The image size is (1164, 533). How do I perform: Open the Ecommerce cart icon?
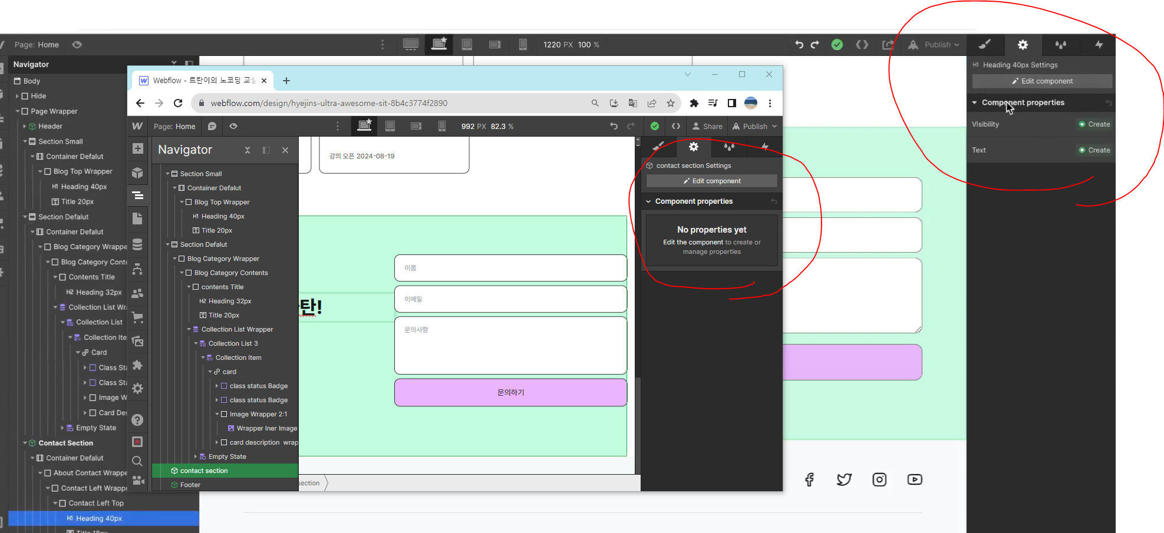137,317
